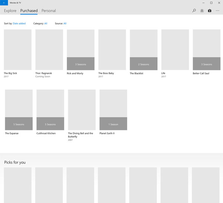Open The Expanse poster thumbnail

(x=19, y=110)
